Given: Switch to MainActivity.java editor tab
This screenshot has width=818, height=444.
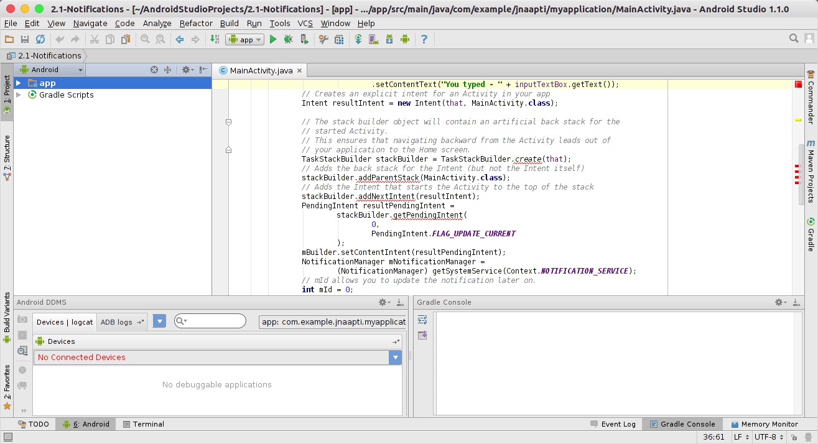Looking at the screenshot, I should 261,70.
